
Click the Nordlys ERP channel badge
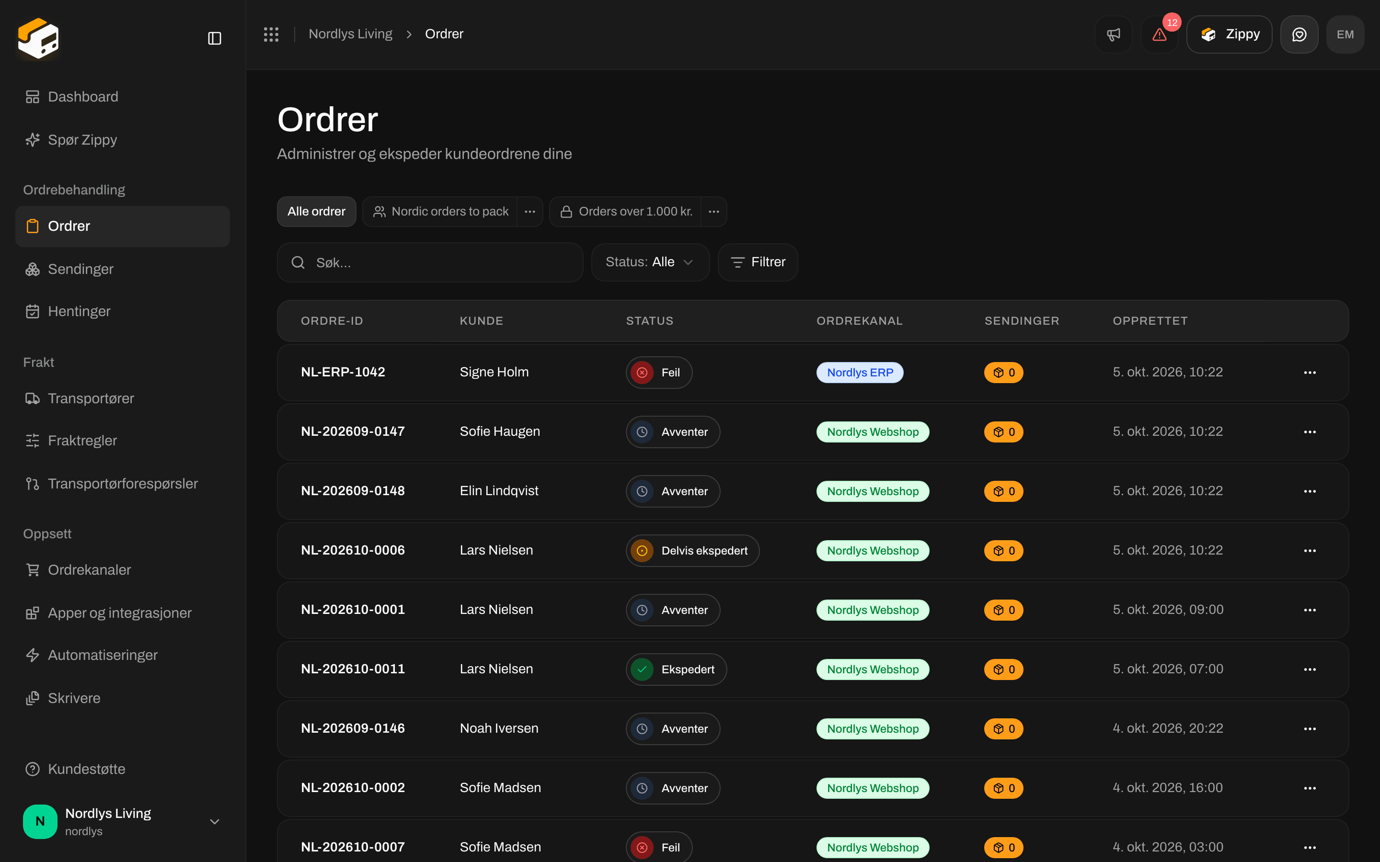click(860, 372)
